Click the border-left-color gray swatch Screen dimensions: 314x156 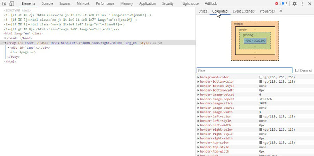(x=261, y=116)
